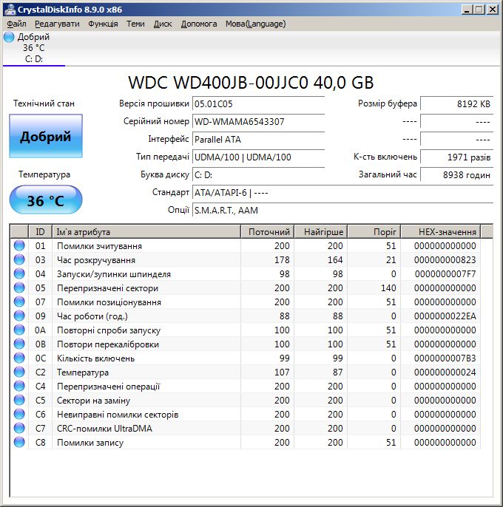Click HEX value 0000000007B3
This screenshot has width=503, height=507.
click(x=445, y=358)
